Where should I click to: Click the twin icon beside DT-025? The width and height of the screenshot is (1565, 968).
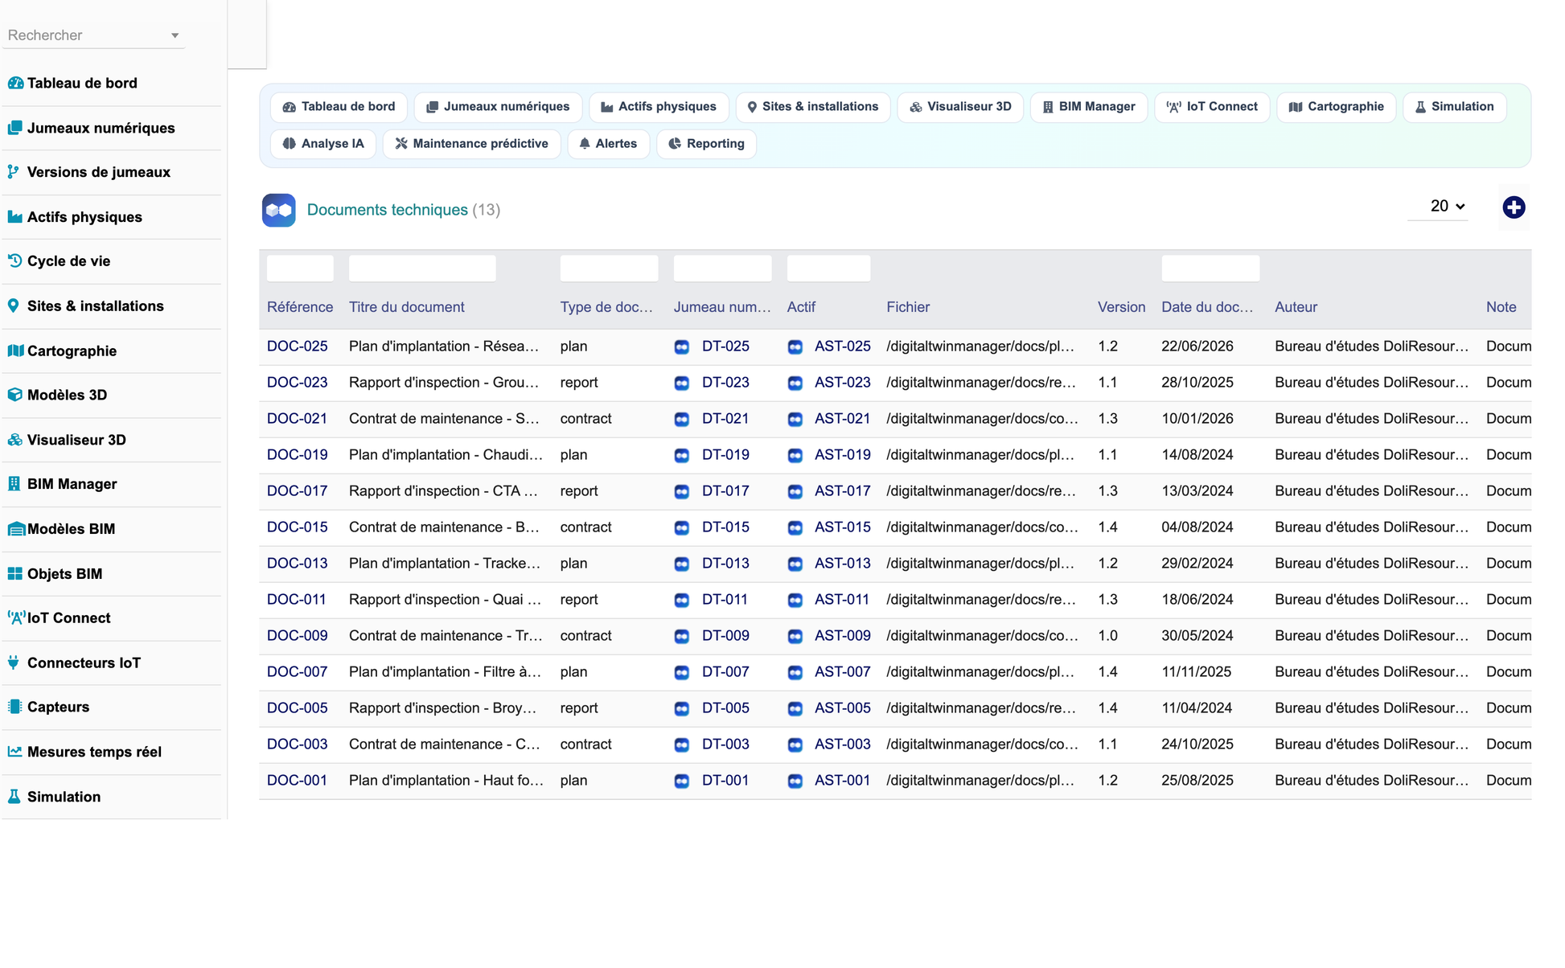[x=682, y=347]
